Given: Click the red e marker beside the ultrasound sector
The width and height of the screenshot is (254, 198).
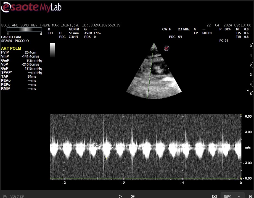Looking at the screenshot, I should 166,48.
